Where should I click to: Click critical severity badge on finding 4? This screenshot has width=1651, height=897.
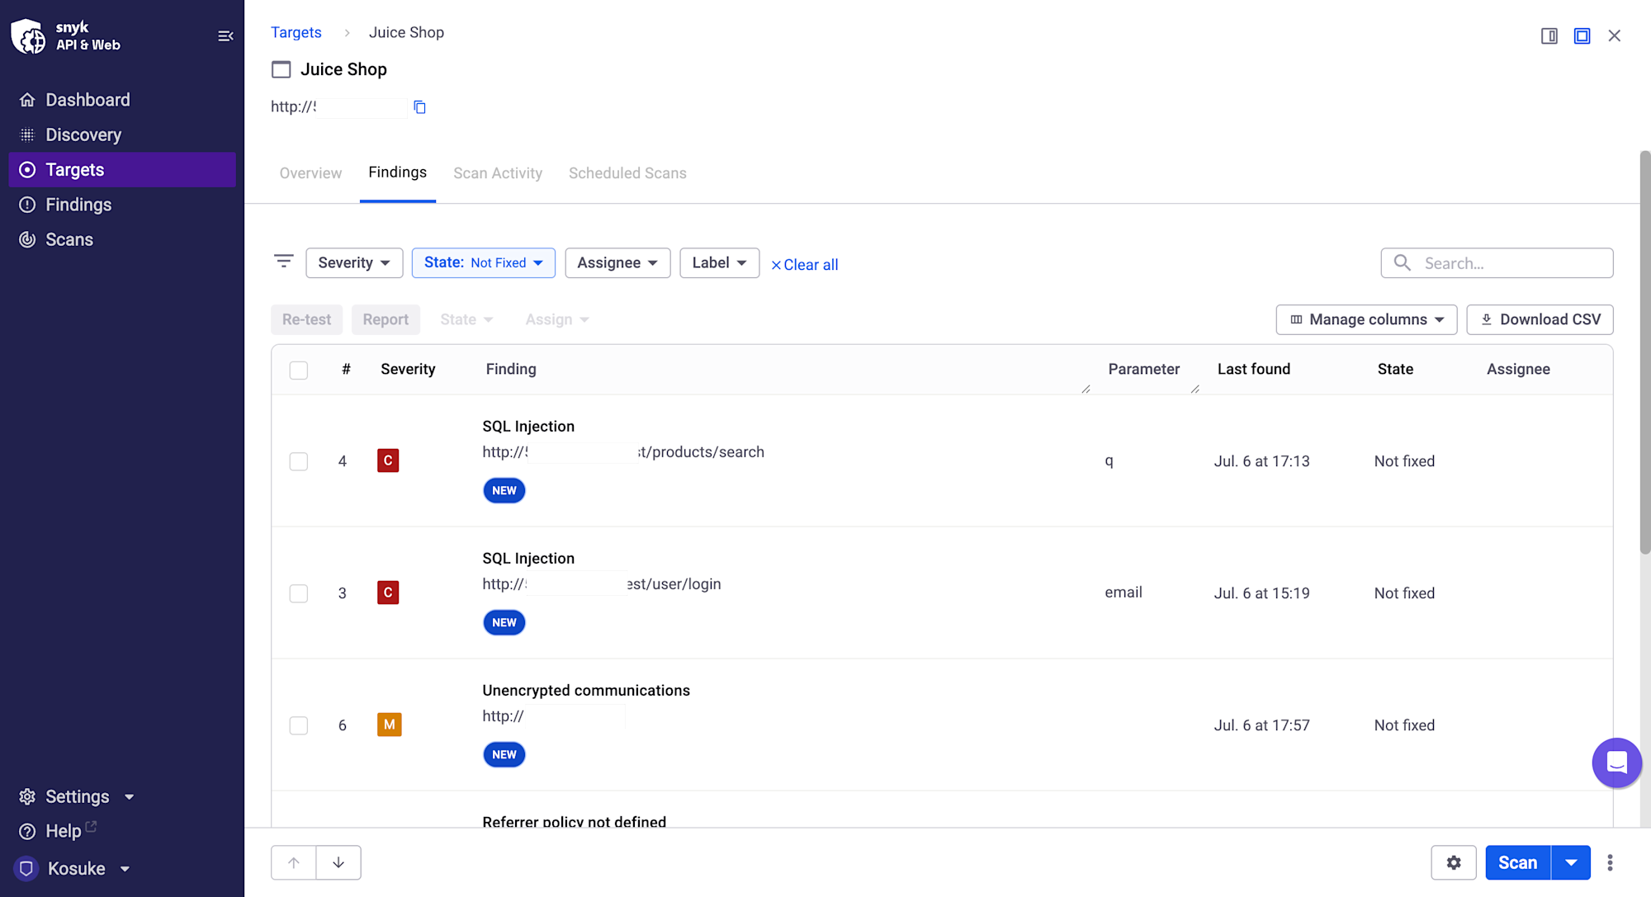(x=388, y=460)
